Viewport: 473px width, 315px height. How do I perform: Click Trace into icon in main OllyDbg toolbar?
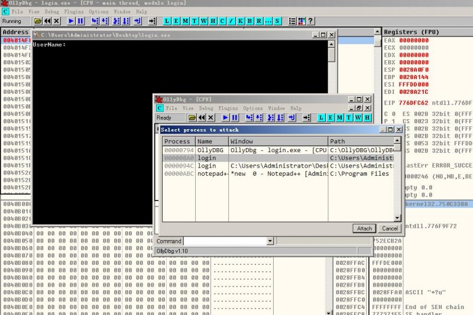[x=116, y=21]
